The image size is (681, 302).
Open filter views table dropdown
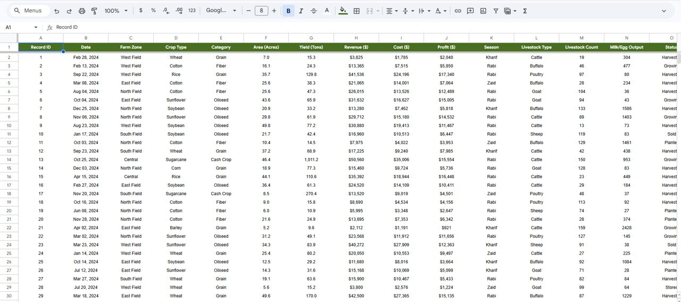[510, 11]
